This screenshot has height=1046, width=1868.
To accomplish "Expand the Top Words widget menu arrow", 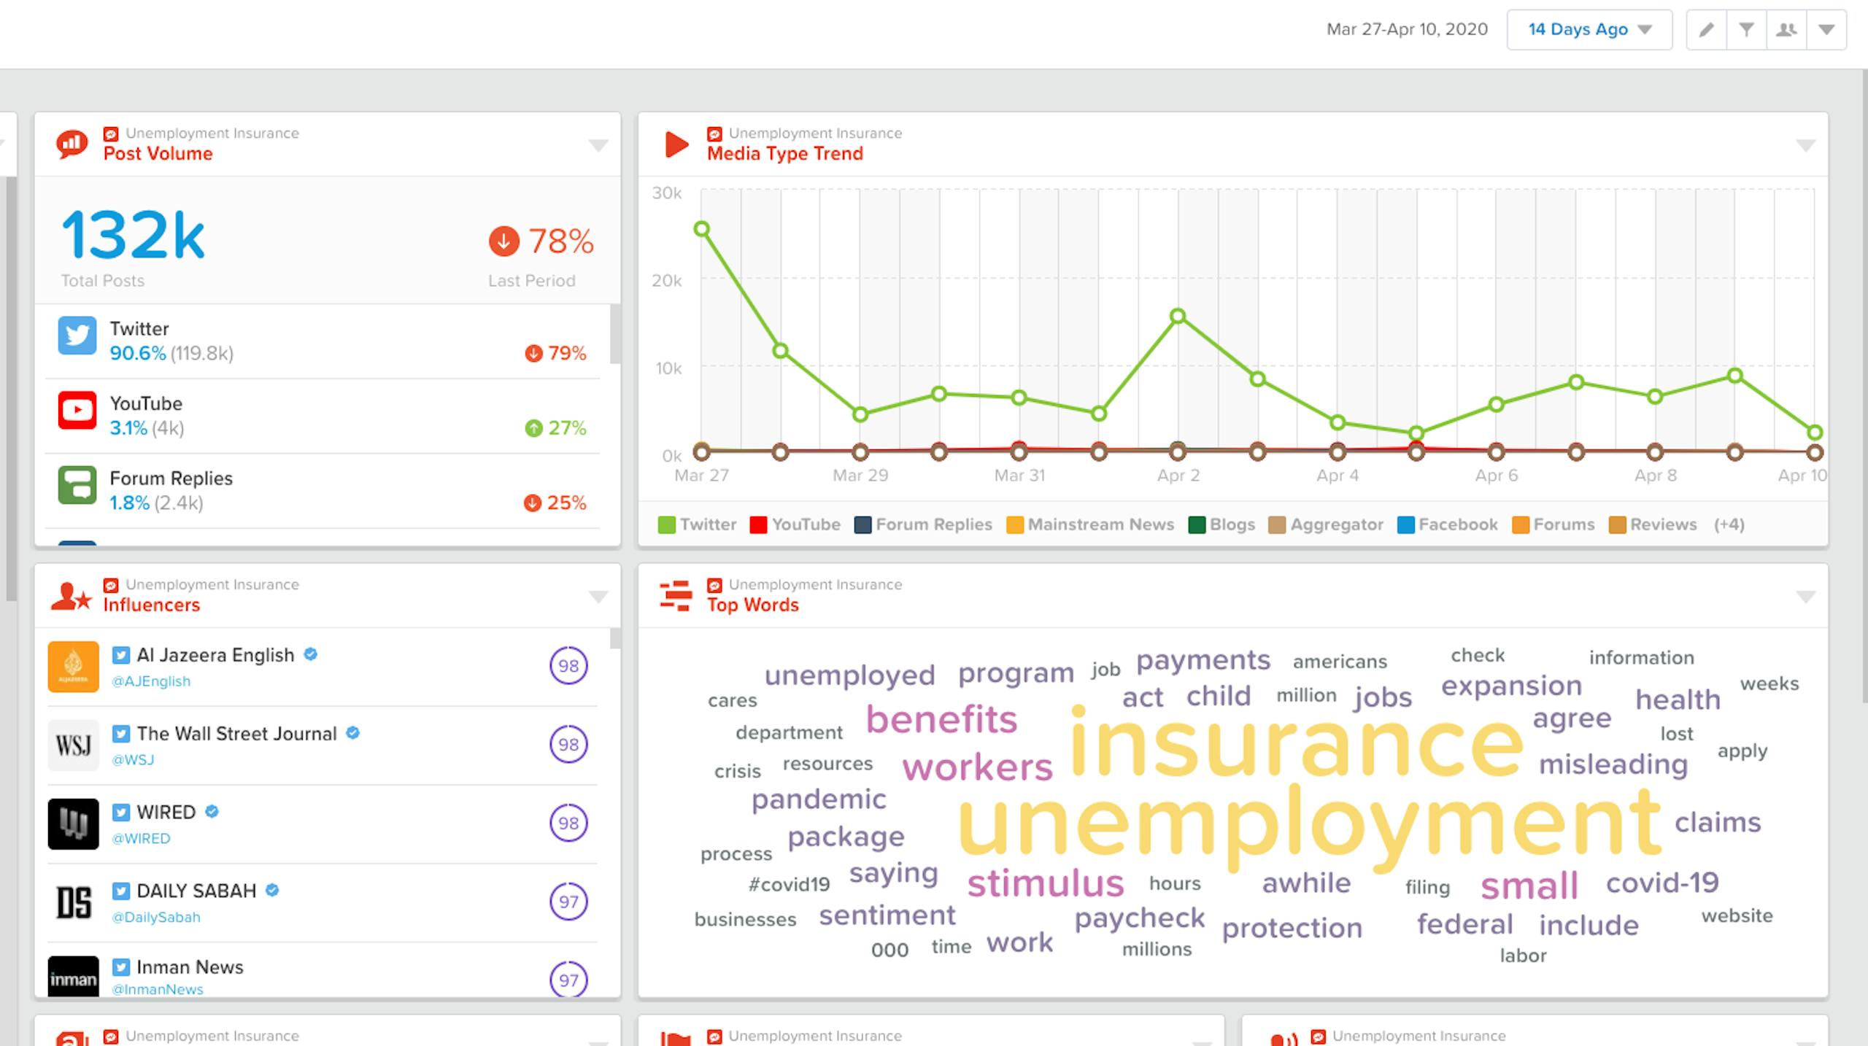I will (x=1805, y=597).
